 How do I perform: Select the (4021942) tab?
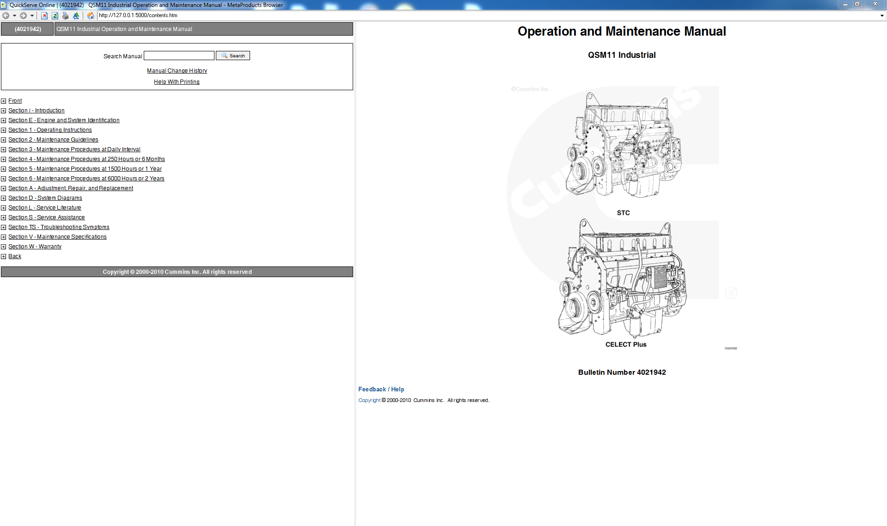click(x=27, y=29)
